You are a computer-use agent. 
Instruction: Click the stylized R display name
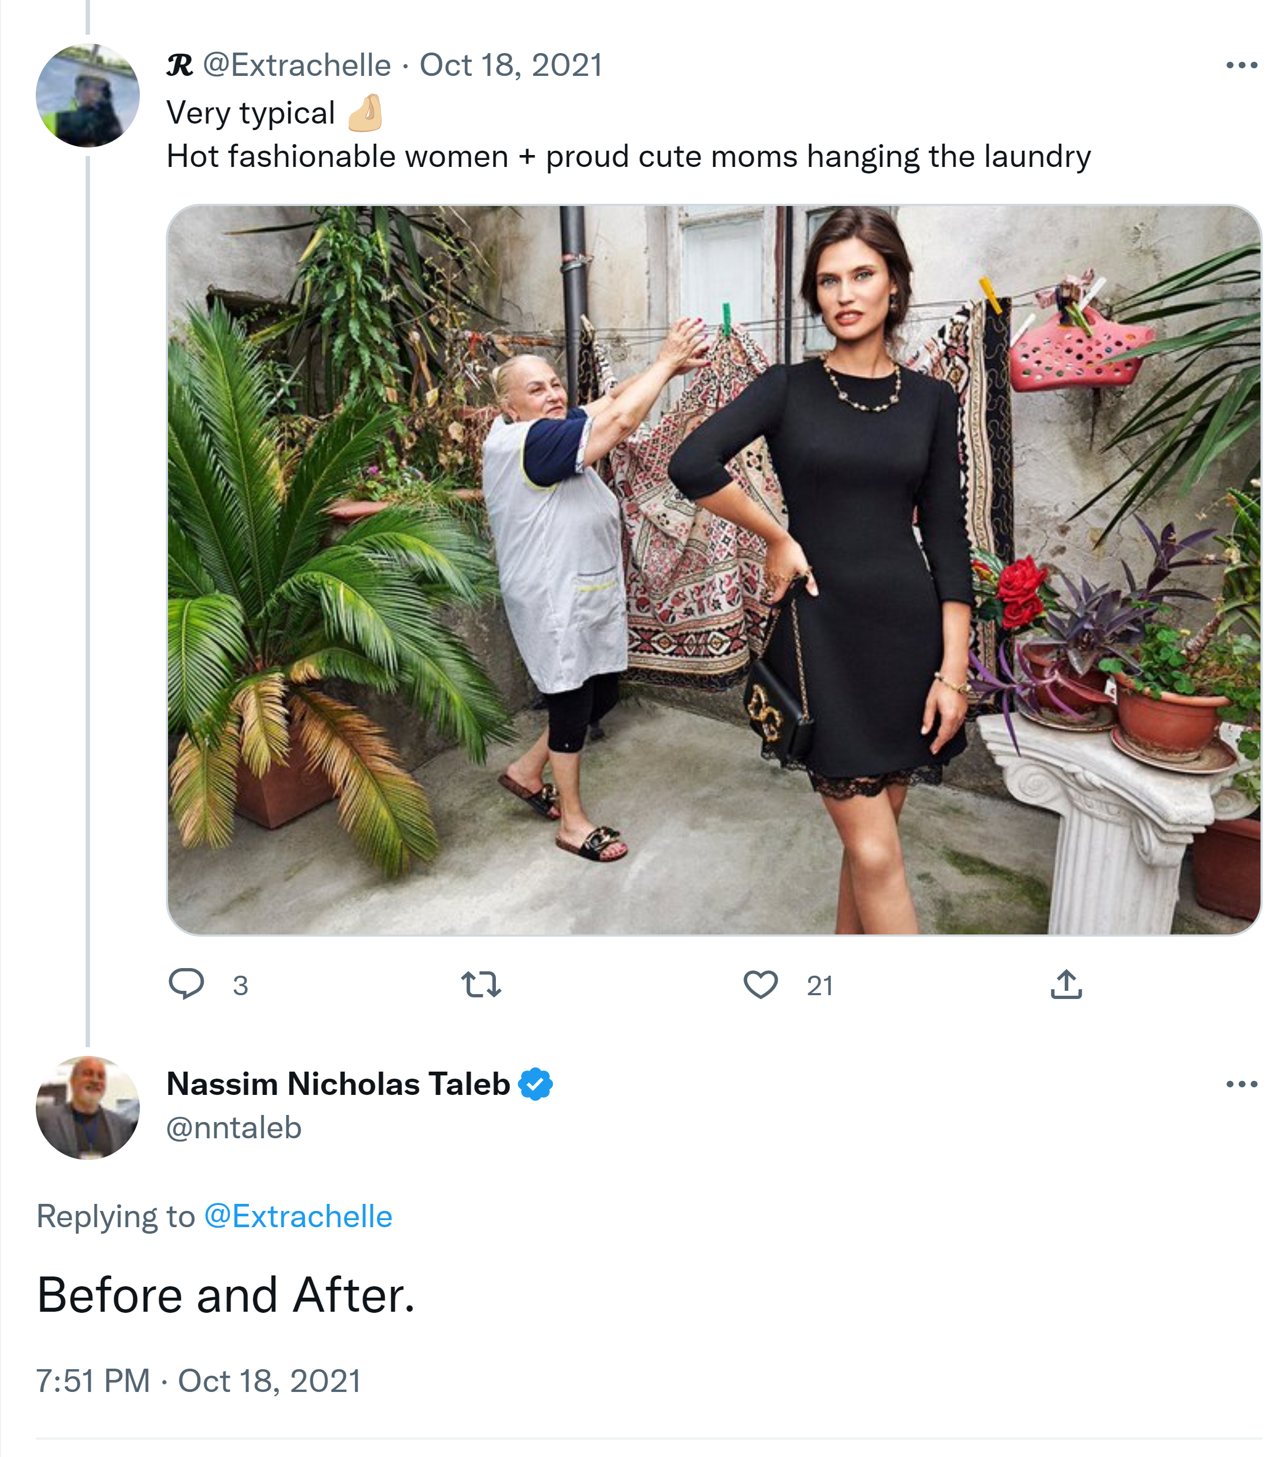(x=179, y=66)
